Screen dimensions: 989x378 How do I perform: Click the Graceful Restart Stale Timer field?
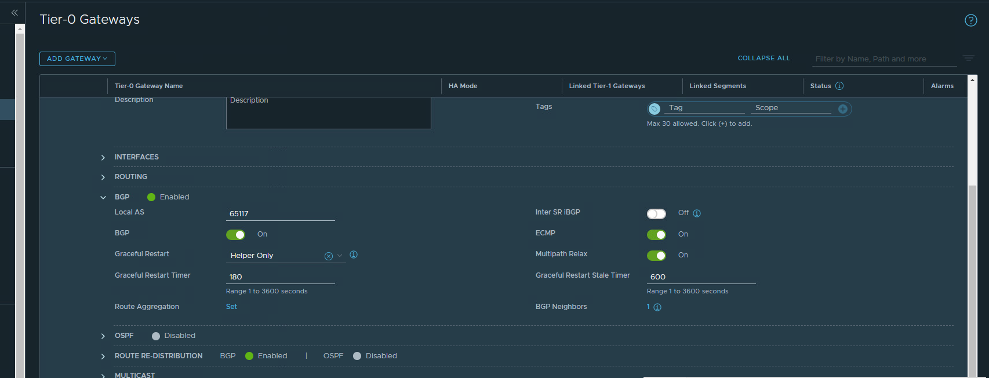[x=701, y=277]
